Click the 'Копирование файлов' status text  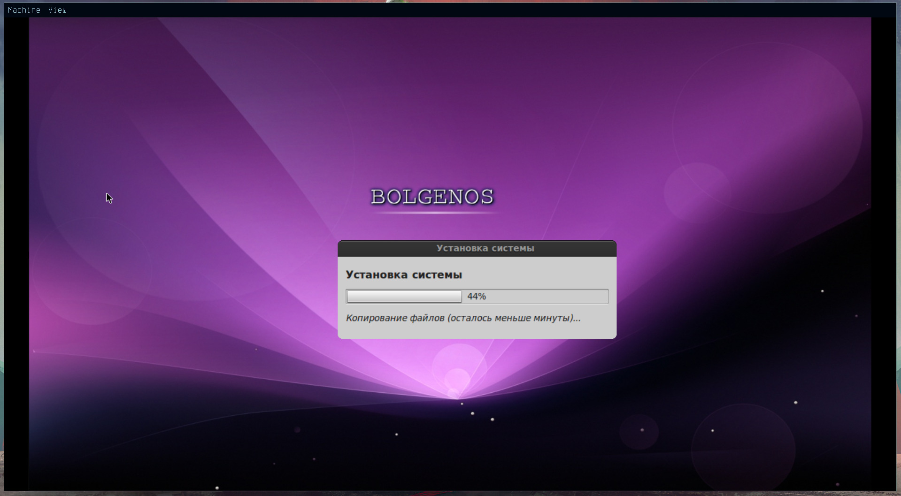pyautogui.click(x=395, y=318)
